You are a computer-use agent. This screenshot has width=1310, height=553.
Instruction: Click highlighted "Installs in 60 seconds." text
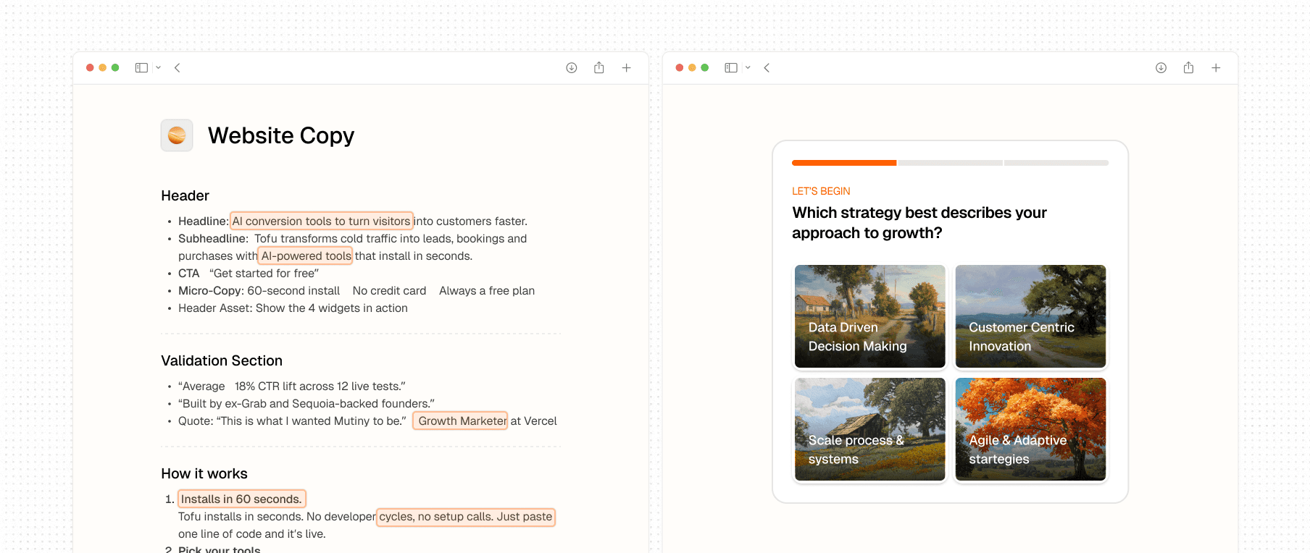242,499
